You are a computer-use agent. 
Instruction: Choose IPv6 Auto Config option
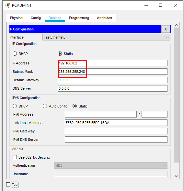pyautogui.click(x=45, y=106)
